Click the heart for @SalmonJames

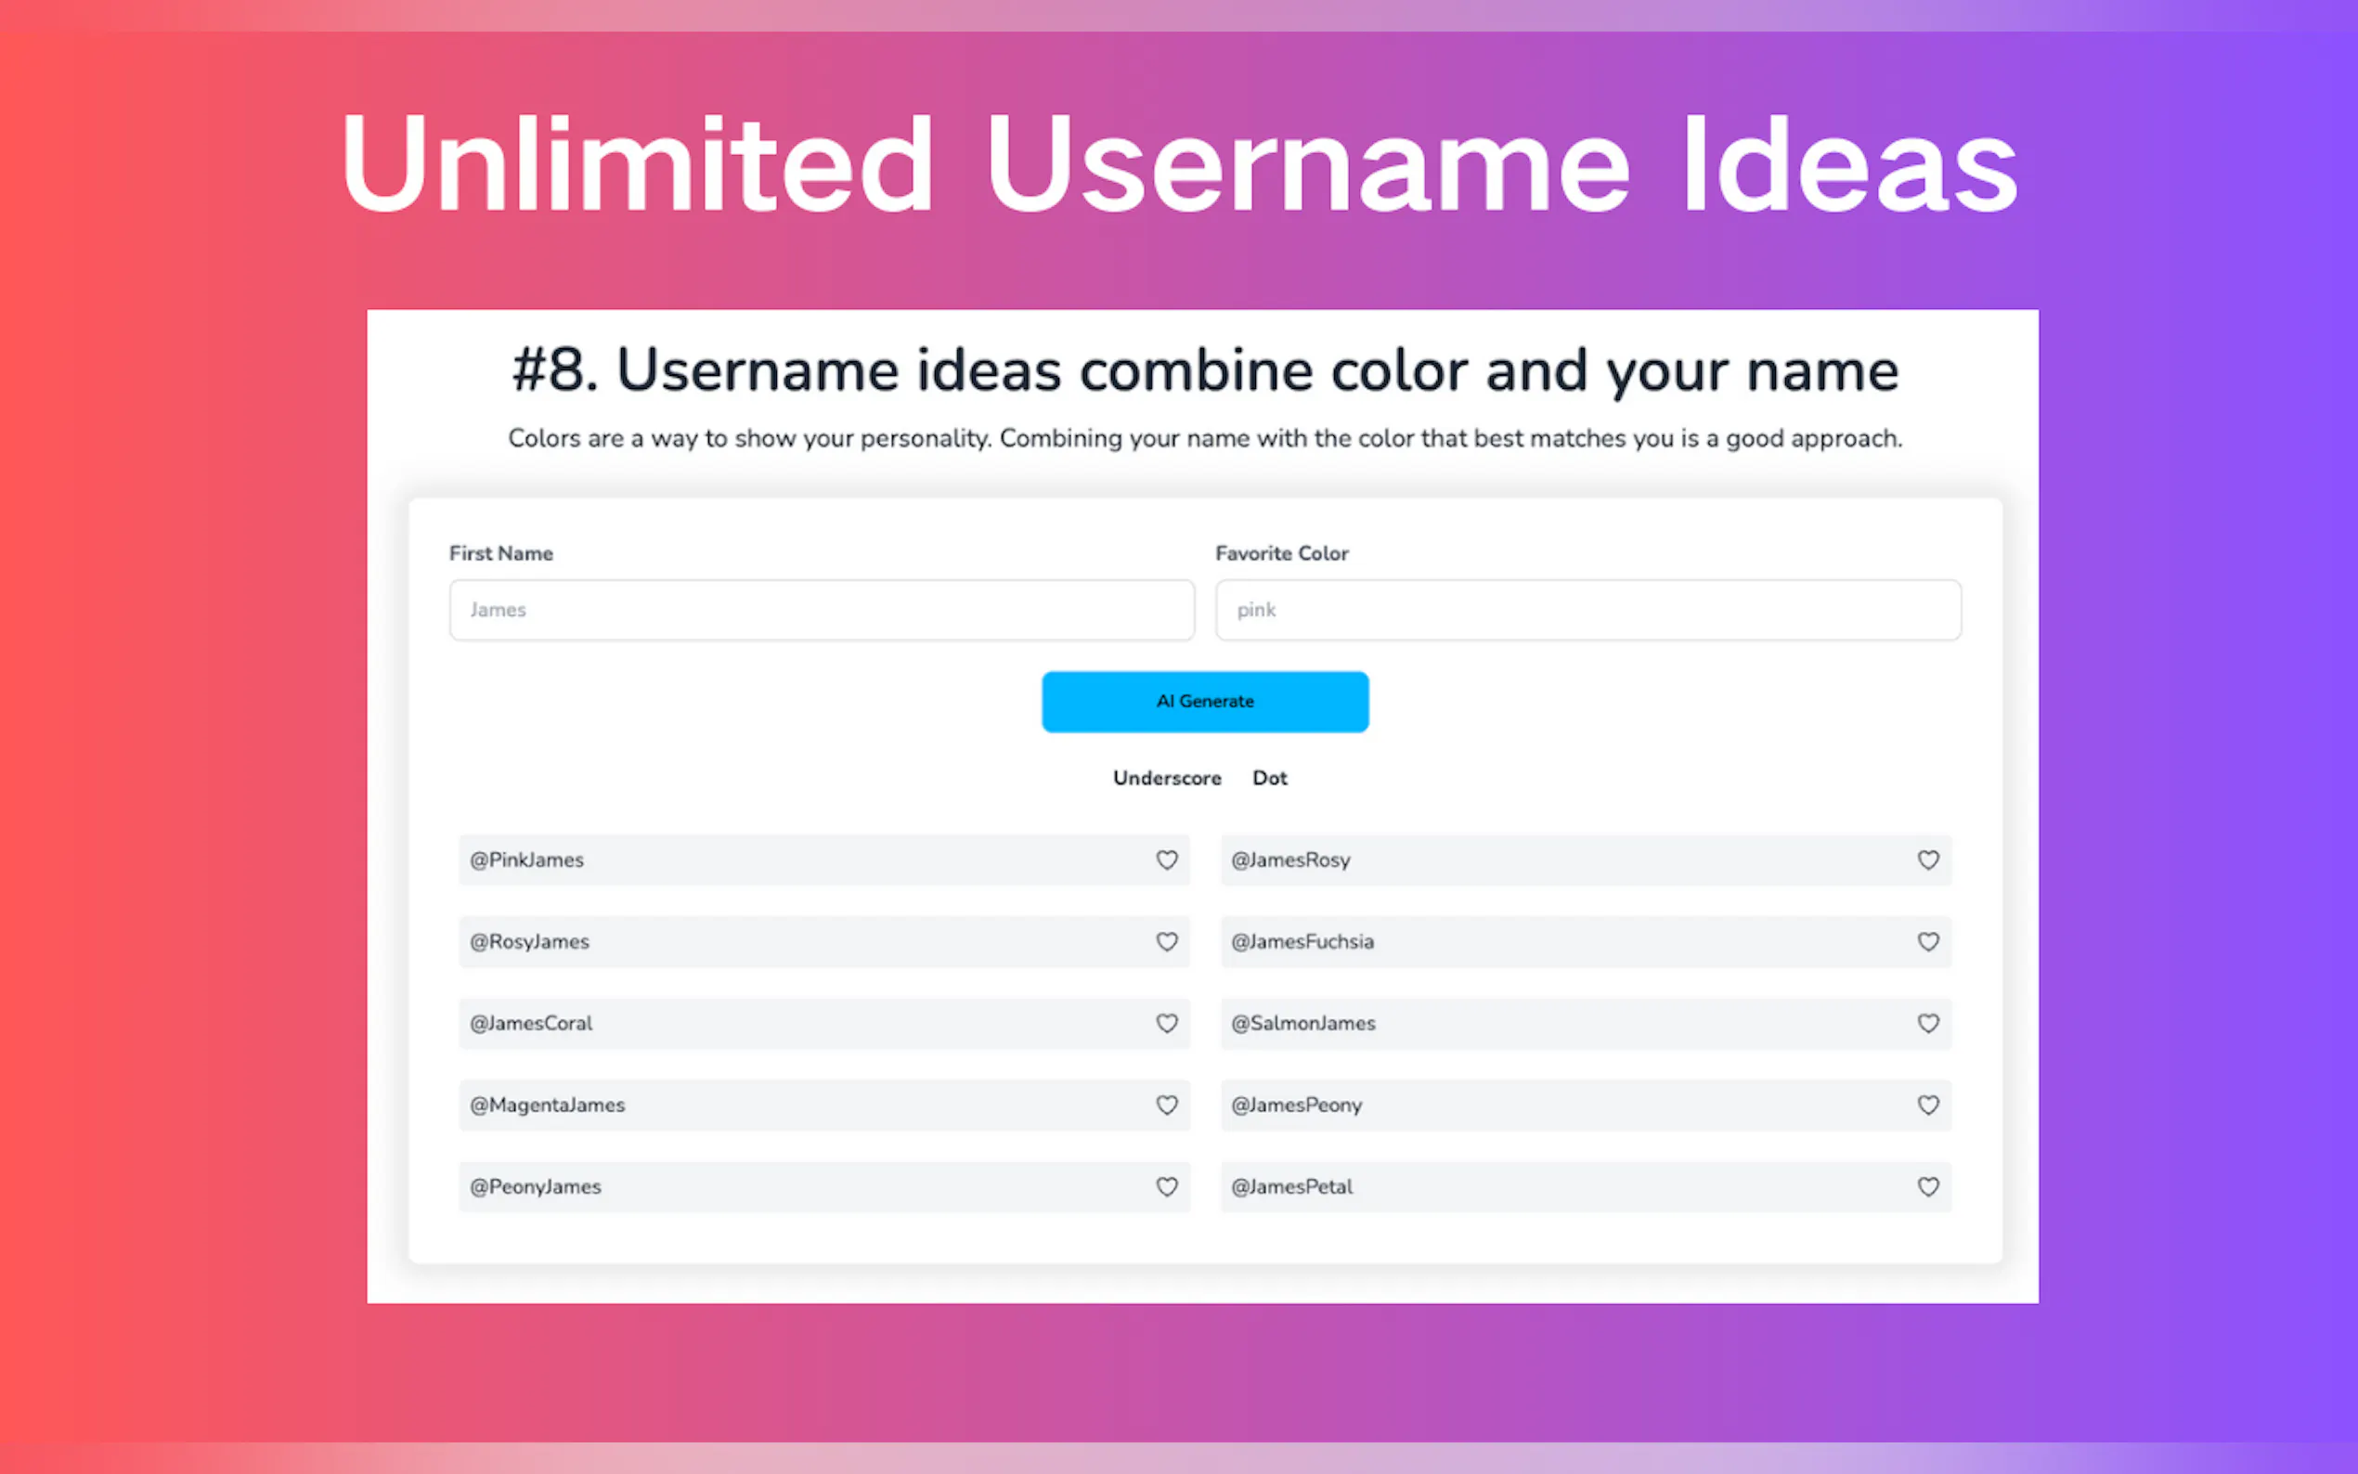click(1927, 1024)
